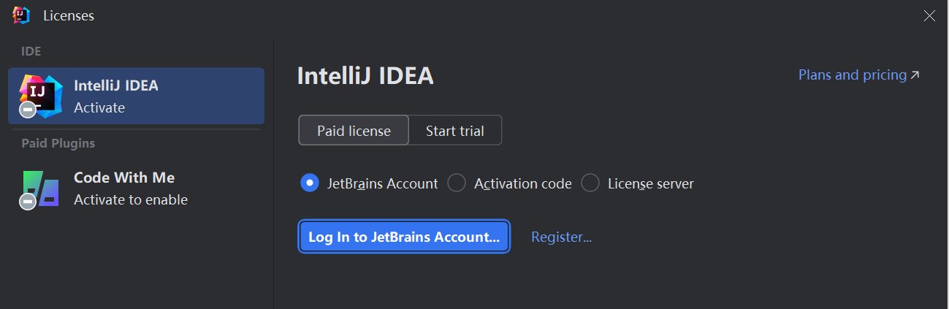
Task: Click the minus badge on the Code With Me icon
Action: pyautogui.click(x=28, y=202)
